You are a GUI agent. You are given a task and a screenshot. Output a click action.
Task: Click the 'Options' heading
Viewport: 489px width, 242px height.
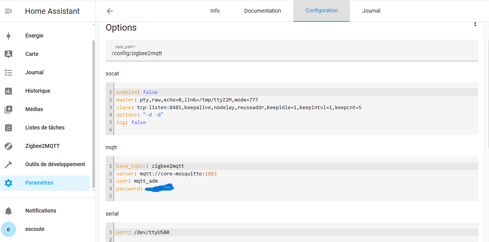(121, 28)
